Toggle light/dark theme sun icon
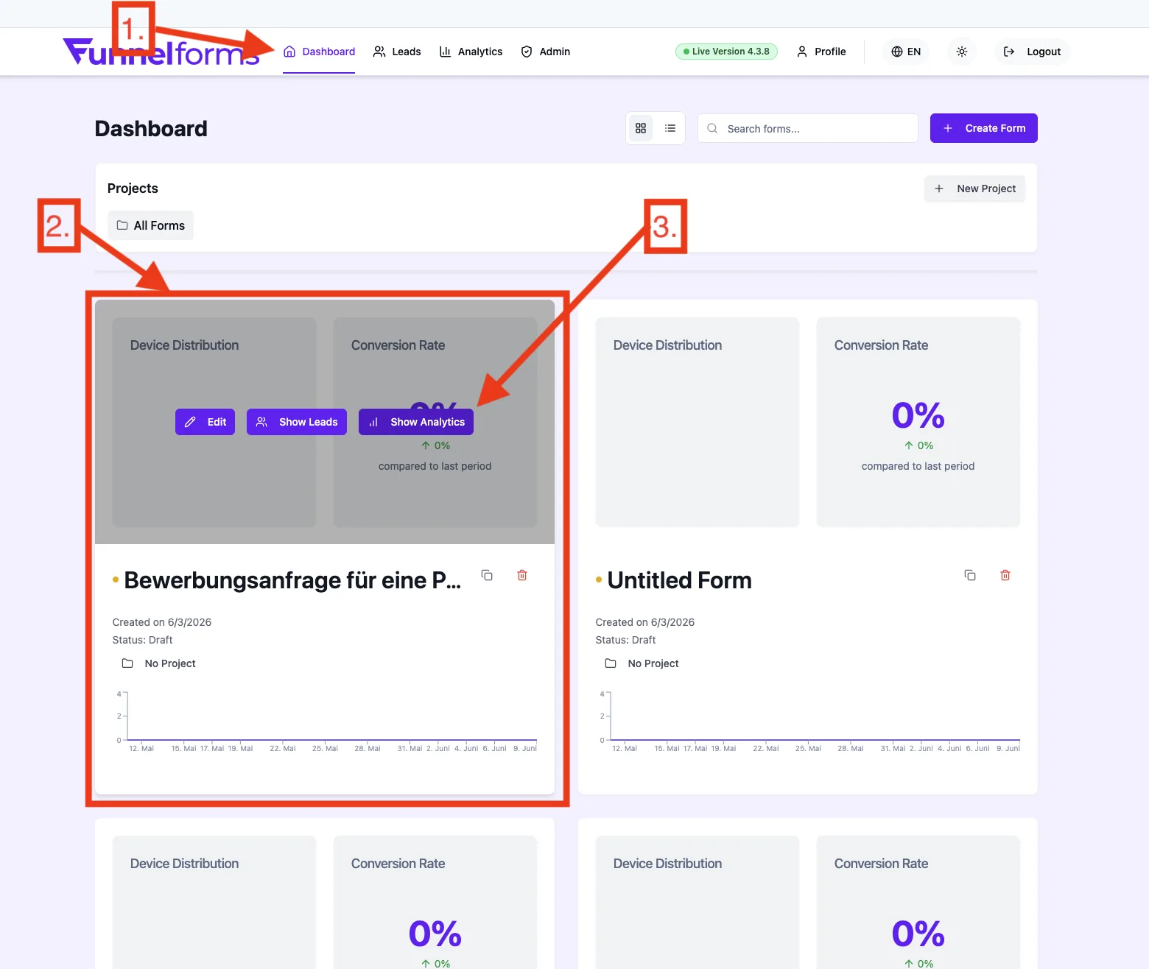Viewport: 1149px width, 969px height. (962, 52)
